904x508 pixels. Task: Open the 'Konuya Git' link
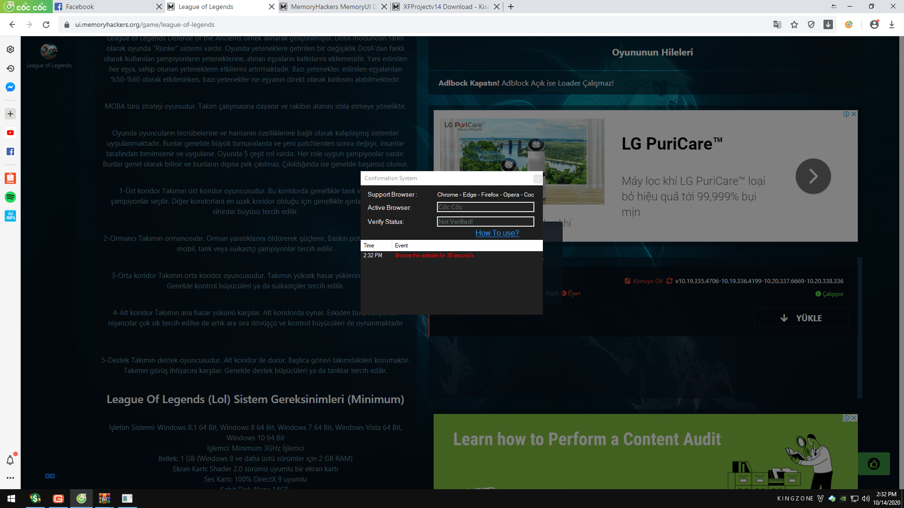(644, 281)
